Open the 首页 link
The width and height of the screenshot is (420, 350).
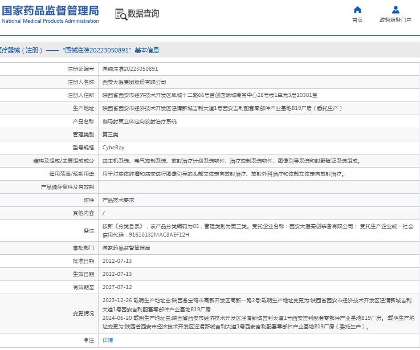(x=357, y=20)
